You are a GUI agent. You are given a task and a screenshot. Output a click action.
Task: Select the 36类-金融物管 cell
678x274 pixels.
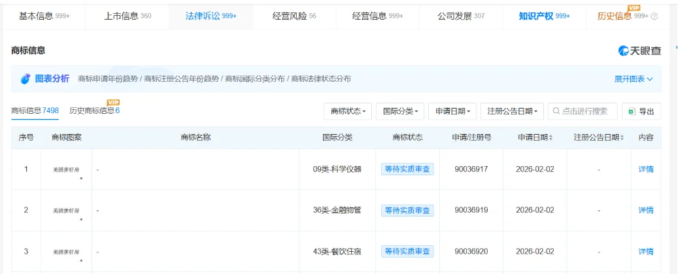tap(337, 211)
